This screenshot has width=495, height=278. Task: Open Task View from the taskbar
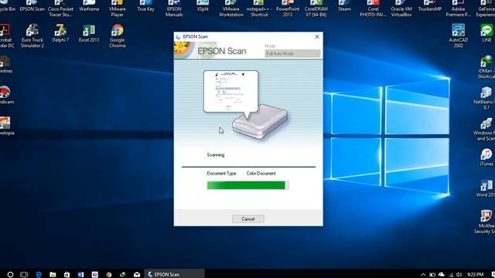coord(24,275)
